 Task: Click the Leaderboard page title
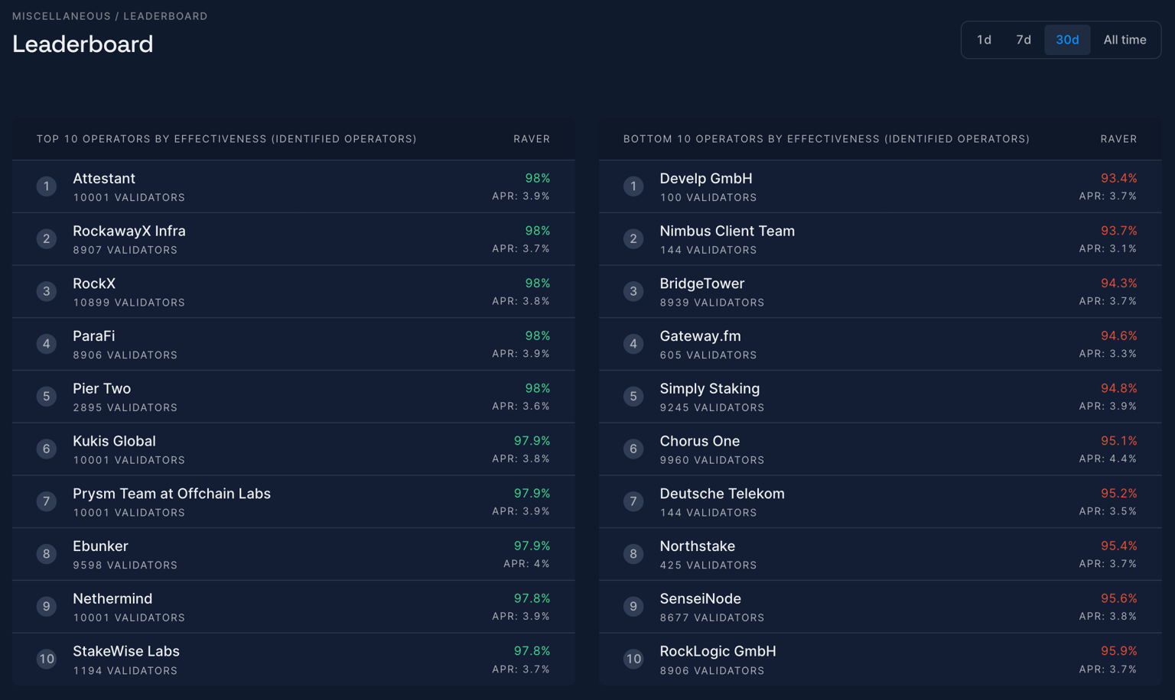pos(83,44)
